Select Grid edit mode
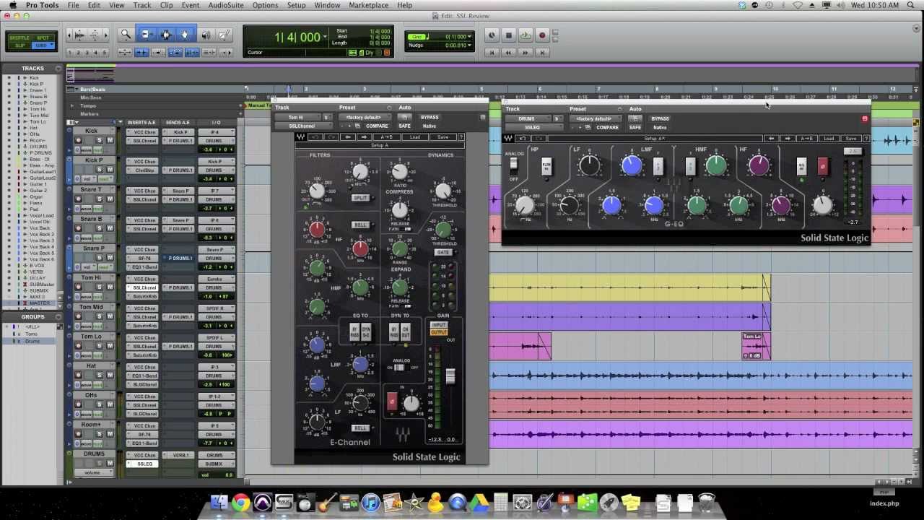The width and height of the screenshot is (924, 520). 43,45
